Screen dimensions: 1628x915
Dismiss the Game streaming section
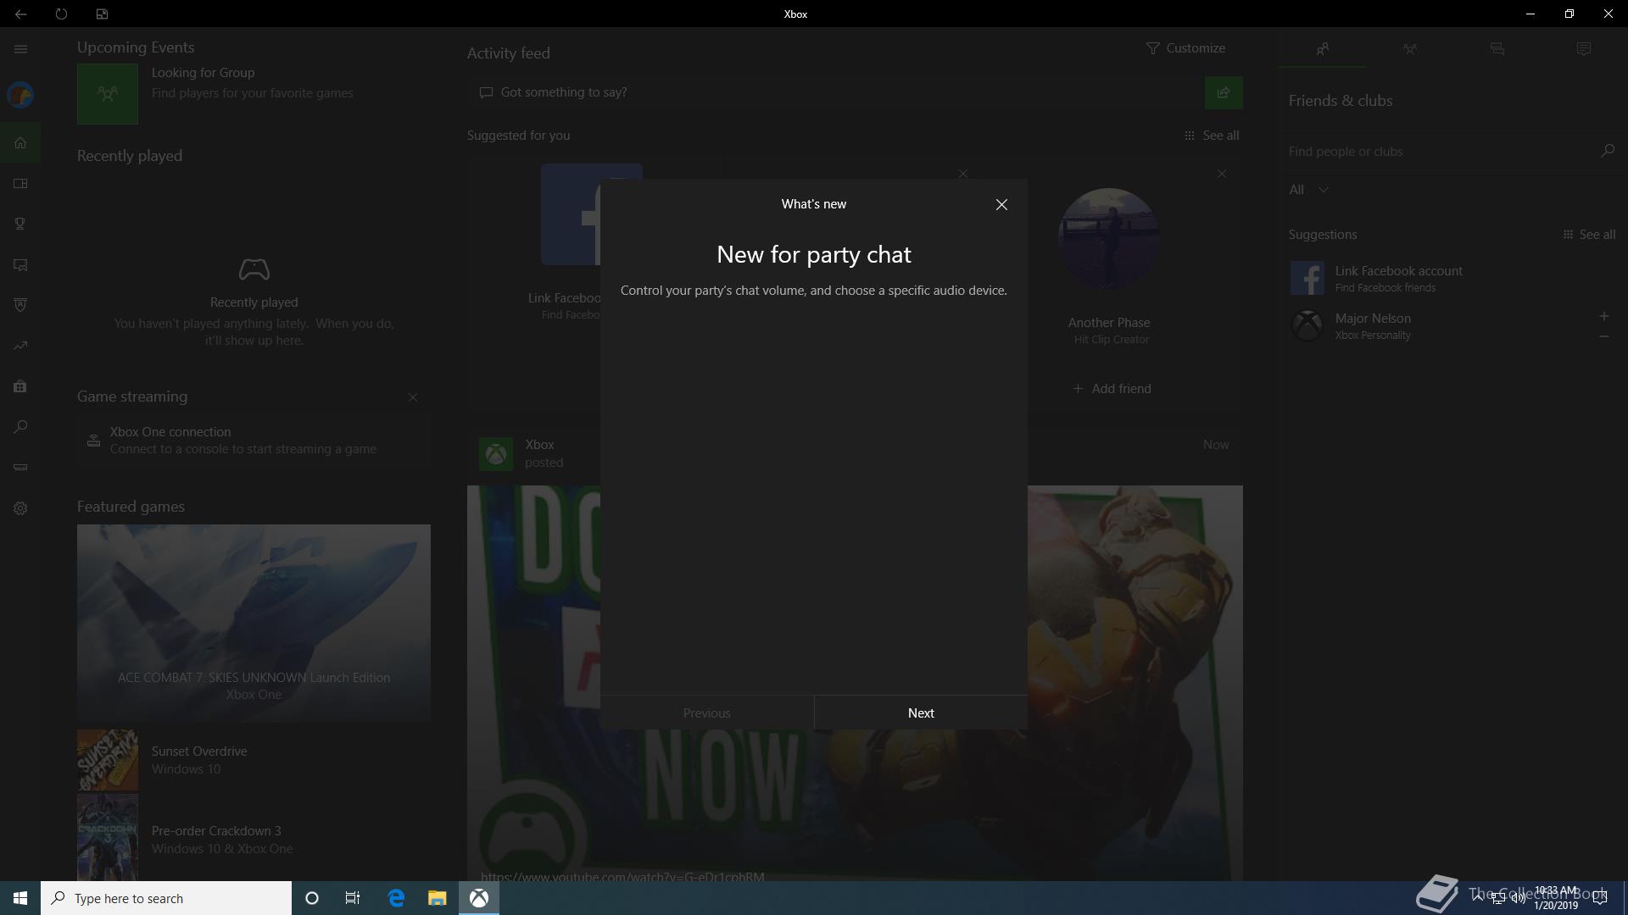point(413,397)
